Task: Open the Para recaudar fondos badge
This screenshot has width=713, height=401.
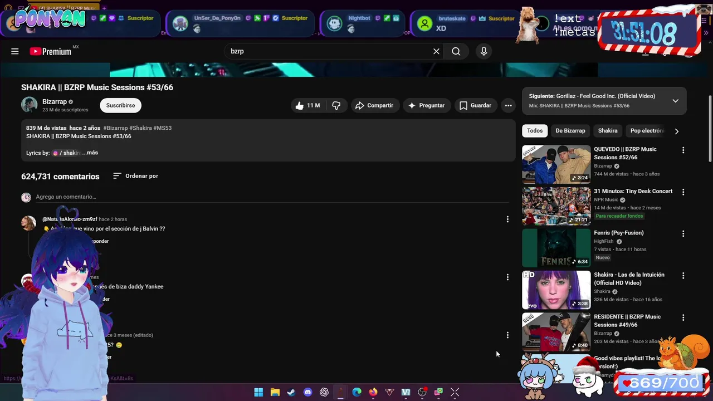Action: click(x=619, y=216)
